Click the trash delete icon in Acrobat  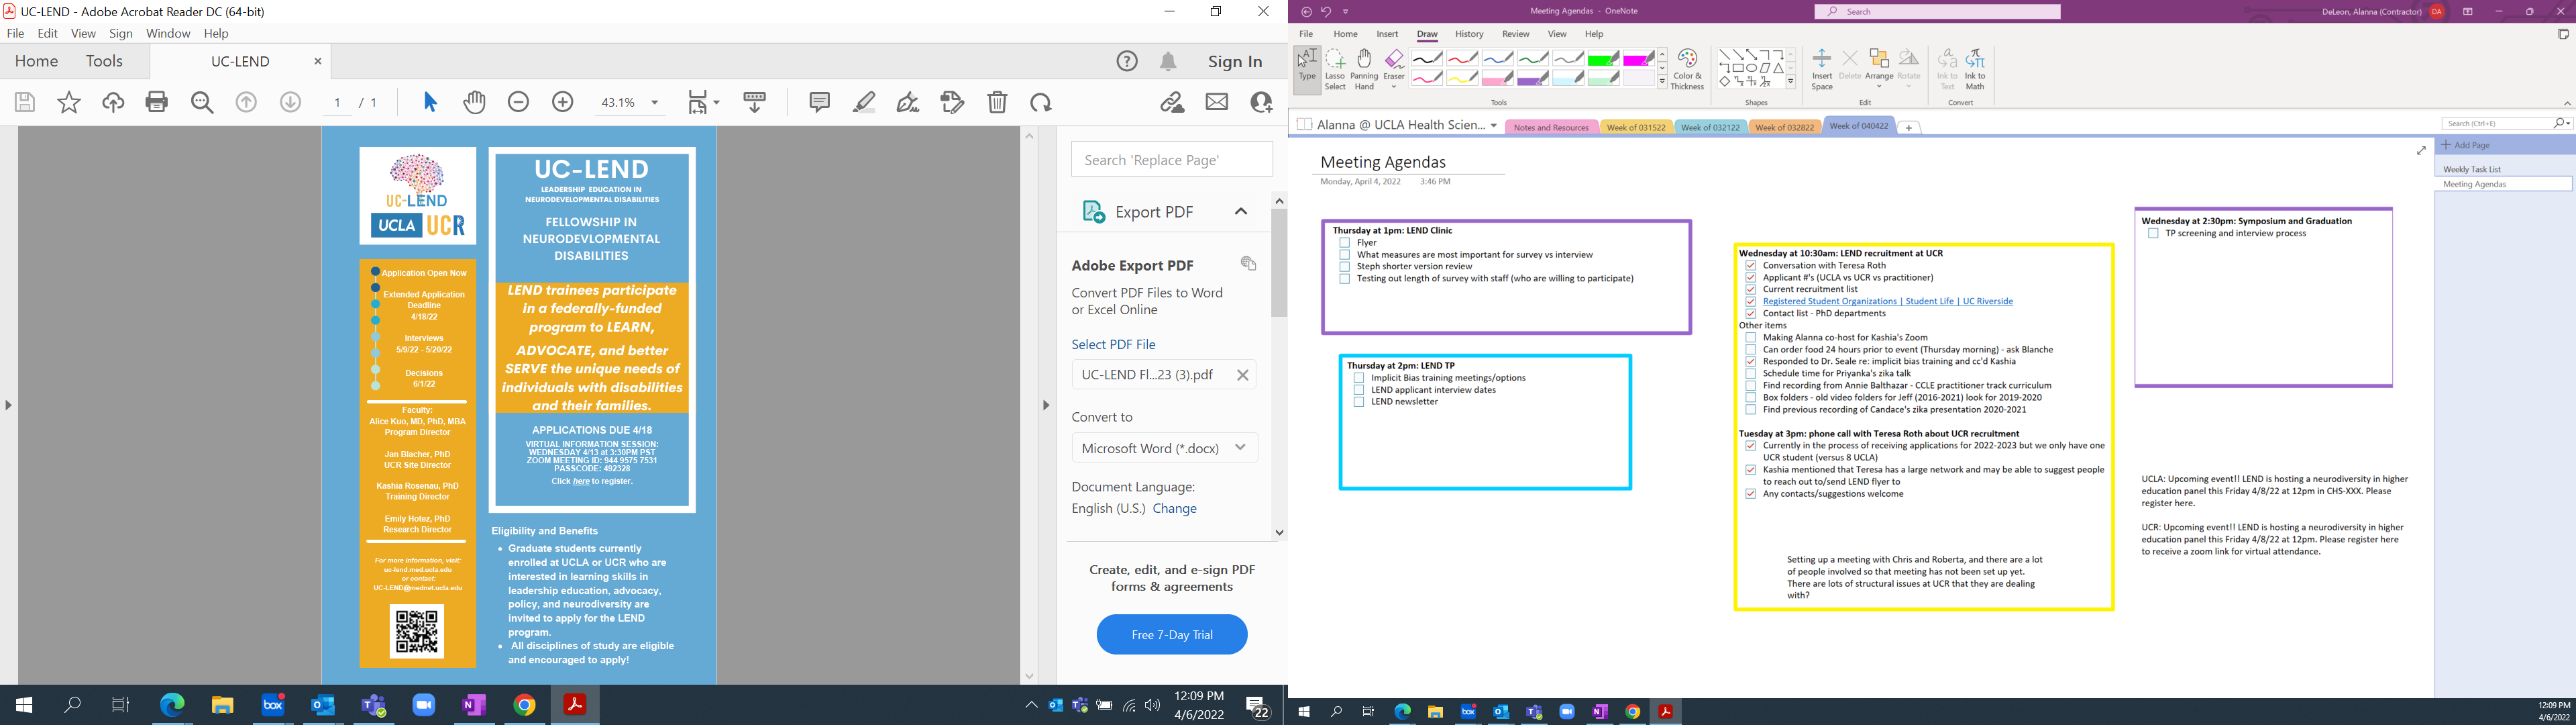997,102
